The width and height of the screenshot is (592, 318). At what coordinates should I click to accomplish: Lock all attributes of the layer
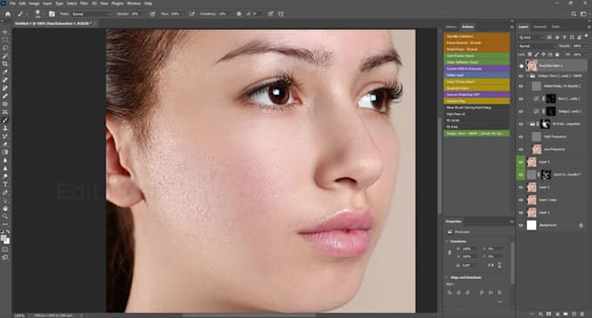(x=557, y=55)
